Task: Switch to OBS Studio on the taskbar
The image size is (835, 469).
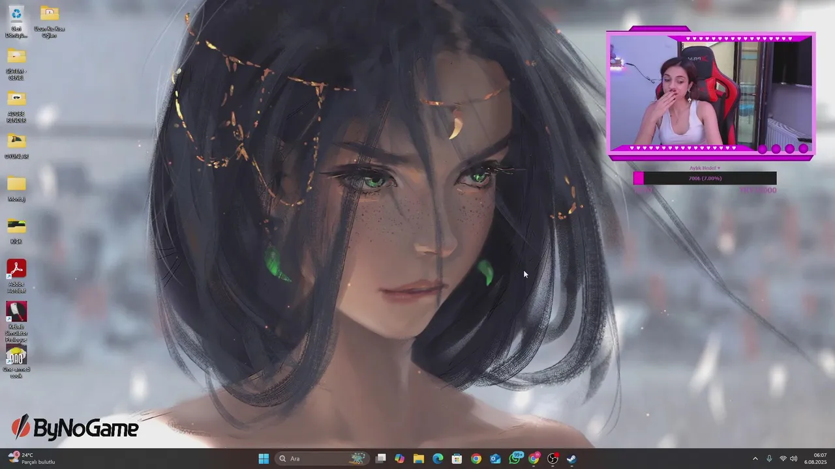Action: point(553,459)
